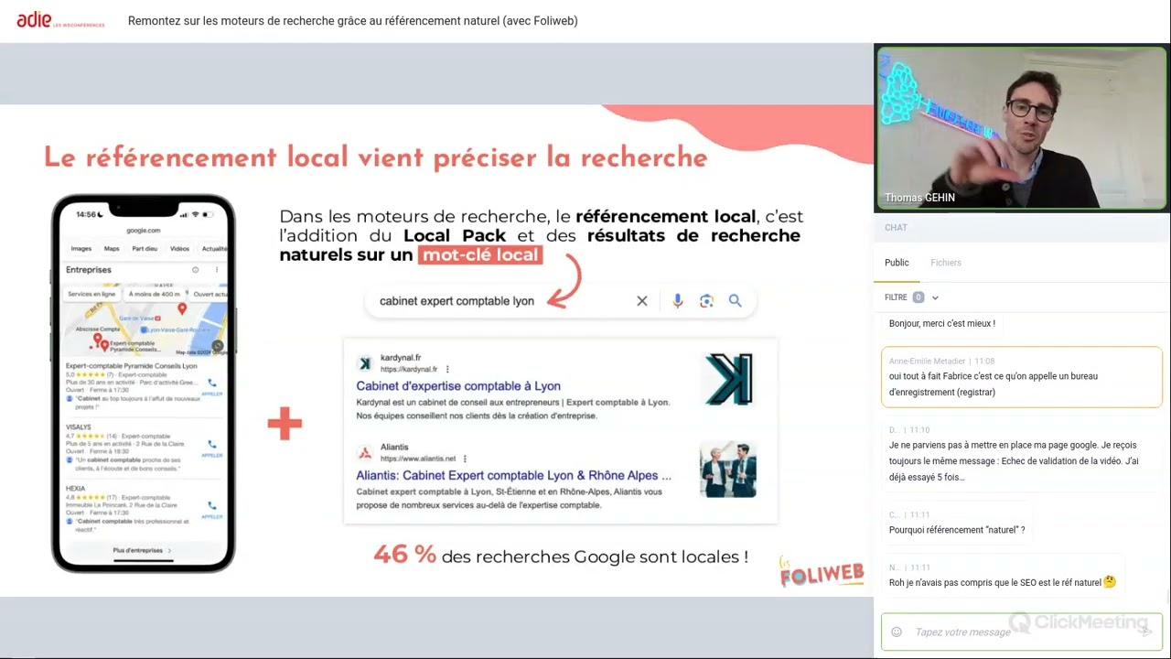The image size is (1171, 659).
Task: Click the Aliantis favicon in search result
Action: (x=364, y=453)
